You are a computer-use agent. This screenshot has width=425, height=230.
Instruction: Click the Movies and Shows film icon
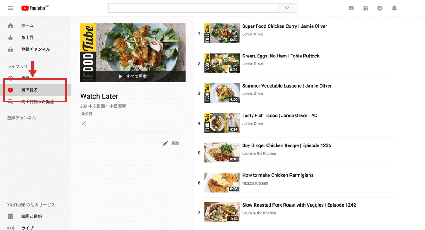(11, 216)
